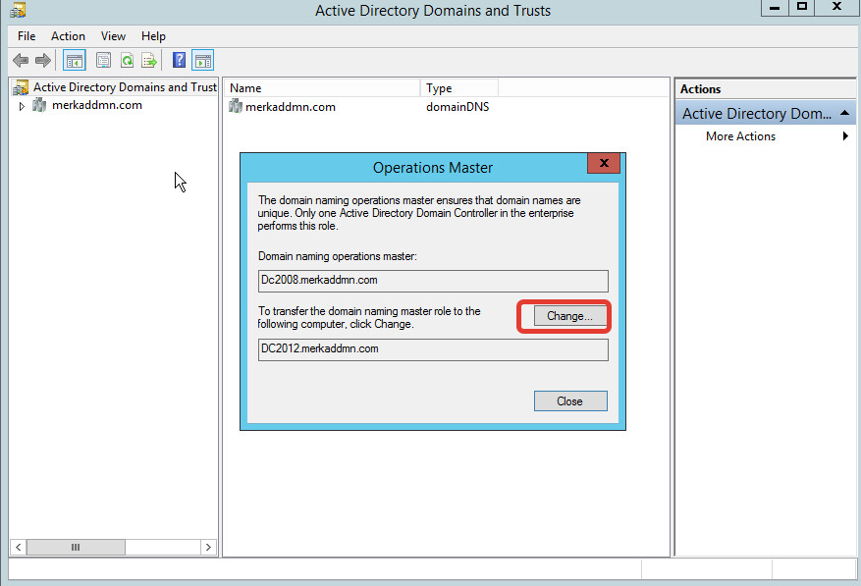Open the Help menu
The image size is (861, 586).
(153, 36)
